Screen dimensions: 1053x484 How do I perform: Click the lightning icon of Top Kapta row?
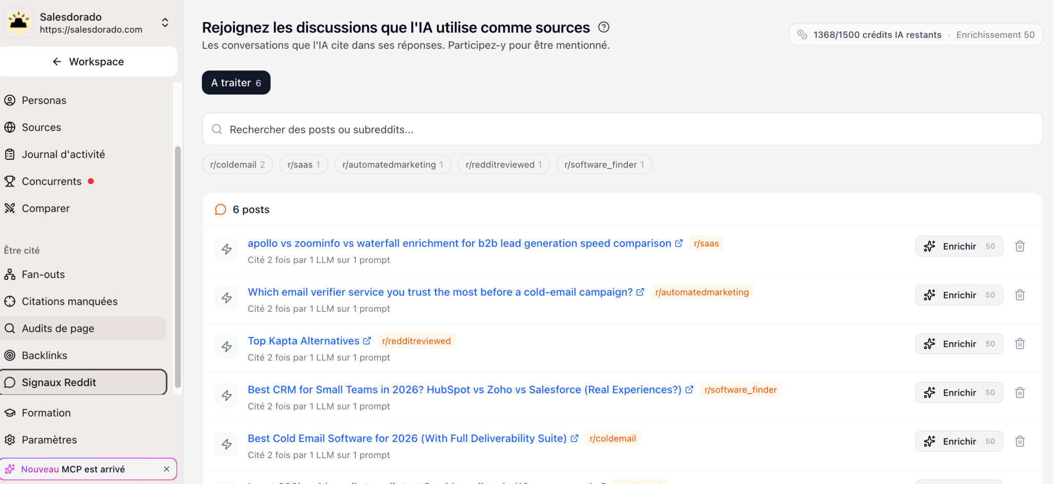pyautogui.click(x=227, y=347)
